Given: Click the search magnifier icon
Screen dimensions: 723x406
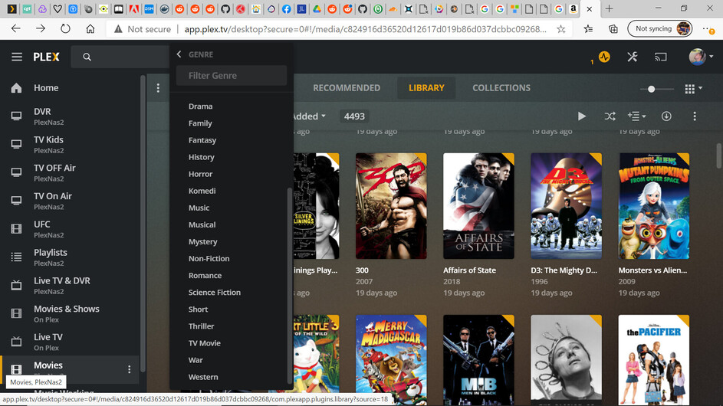Looking at the screenshot, I should pyautogui.click(x=87, y=57).
